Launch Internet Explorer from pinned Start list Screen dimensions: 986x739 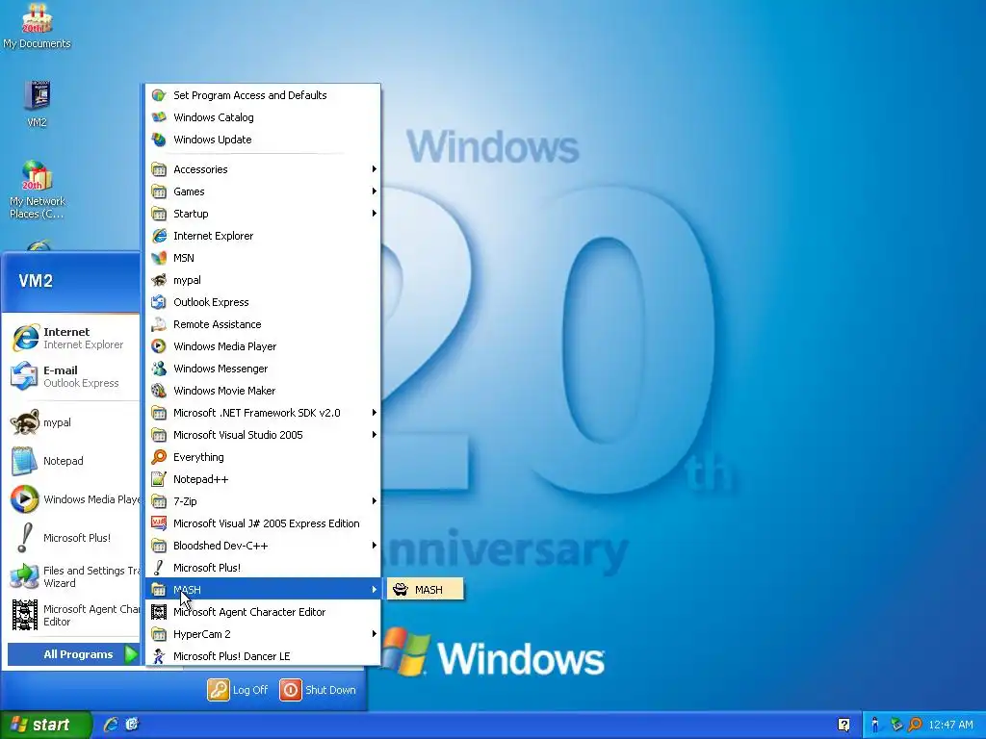(x=72, y=338)
